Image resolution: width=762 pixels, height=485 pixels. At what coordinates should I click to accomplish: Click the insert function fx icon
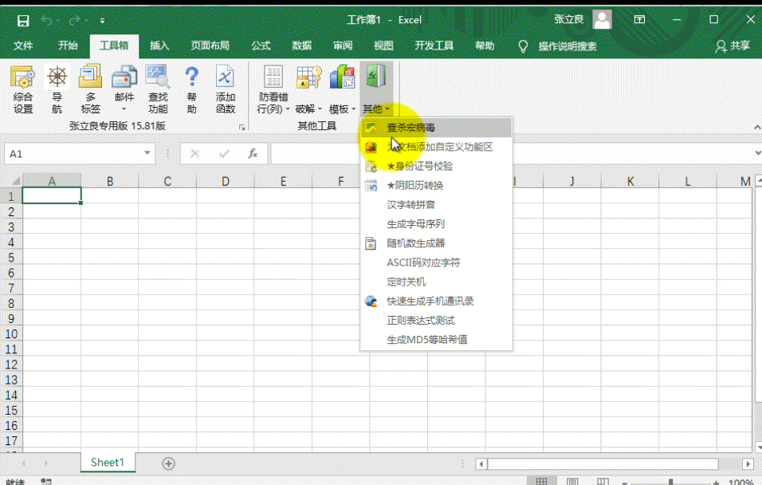(x=253, y=154)
